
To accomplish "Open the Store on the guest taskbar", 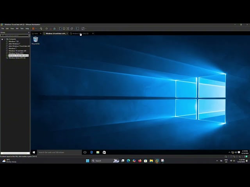I will [104, 152].
